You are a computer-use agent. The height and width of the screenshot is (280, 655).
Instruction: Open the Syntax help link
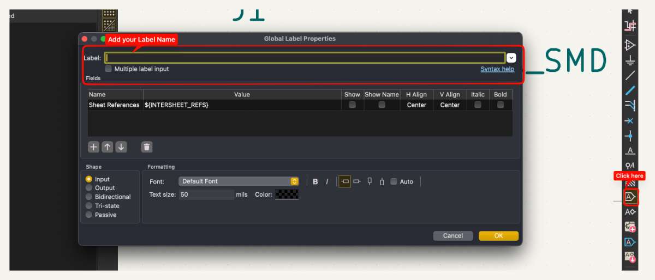(x=497, y=69)
